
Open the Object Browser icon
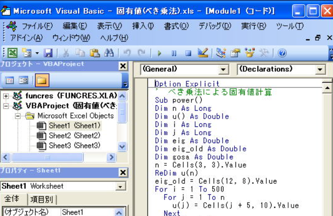coord(250,53)
